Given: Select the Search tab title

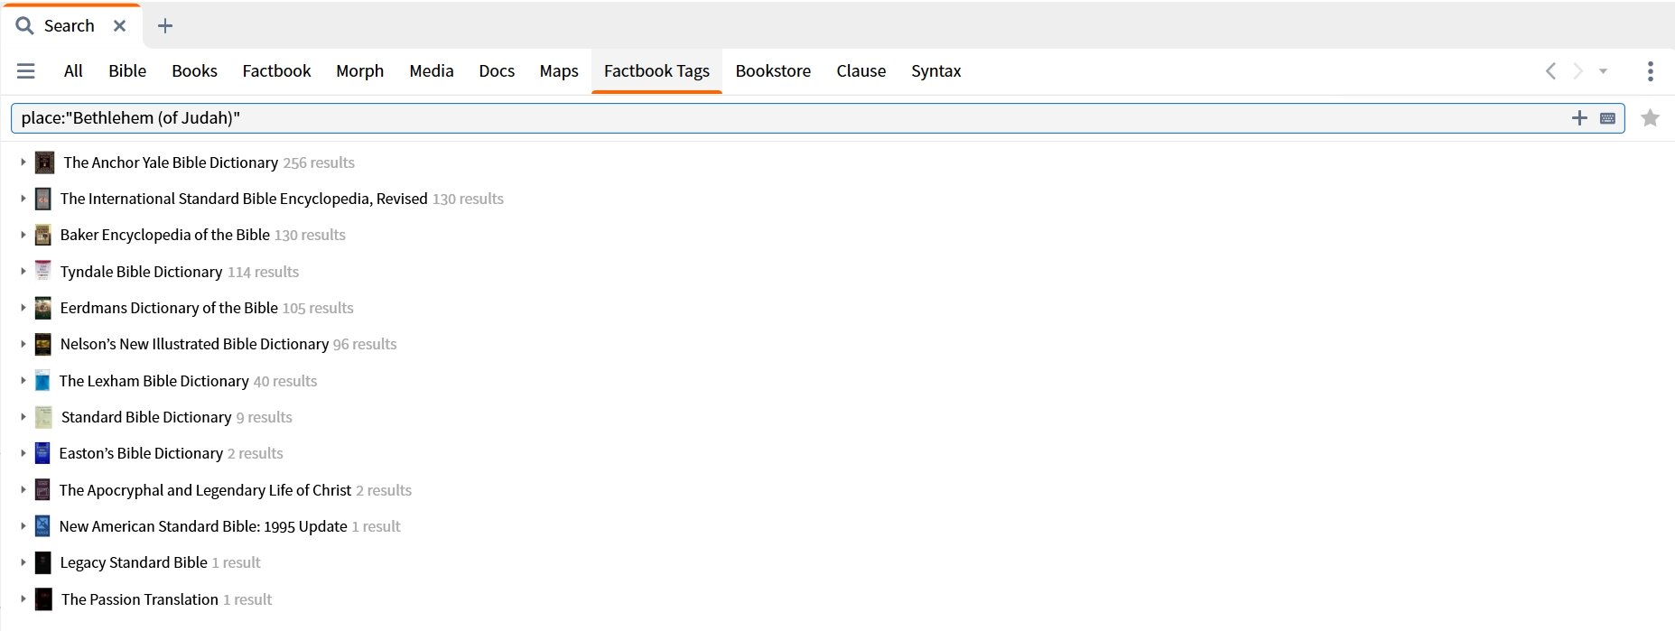Looking at the screenshot, I should tap(70, 26).
